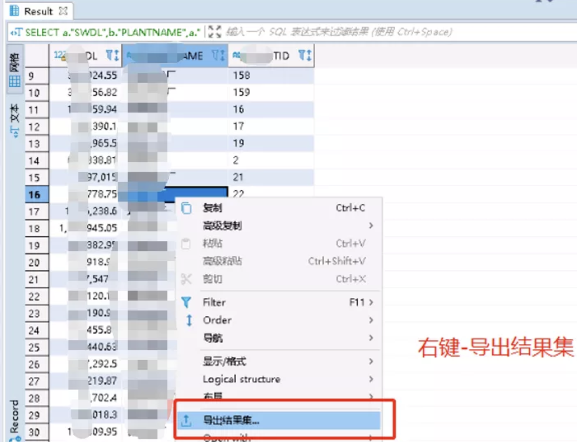
Task: Select the scissors cut icon in the context menu
Action: (187, 279)
